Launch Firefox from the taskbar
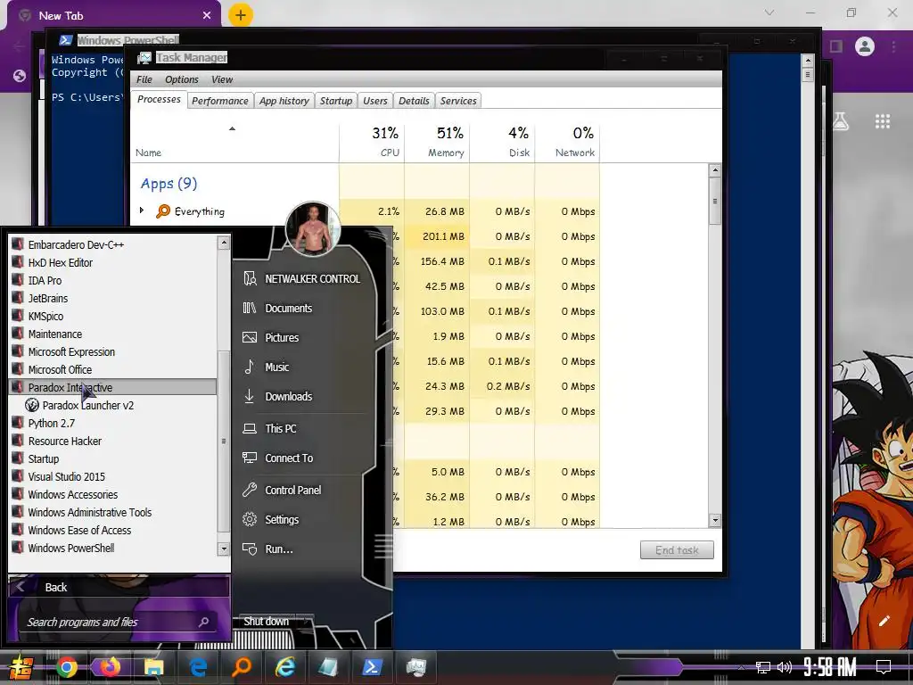 [x=110, y=667]
